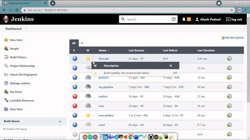Screen dimensions: 250x140
Task: Click the Lockable Resources sidebar icon
Action: point(6,100)
